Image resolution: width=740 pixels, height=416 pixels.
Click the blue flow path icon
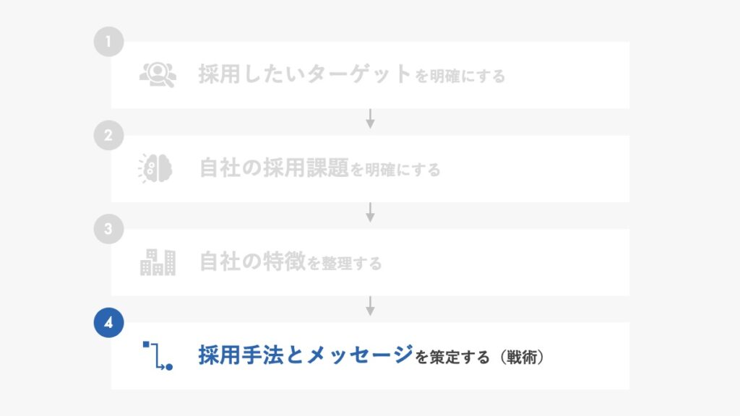(x=158, y=355)
